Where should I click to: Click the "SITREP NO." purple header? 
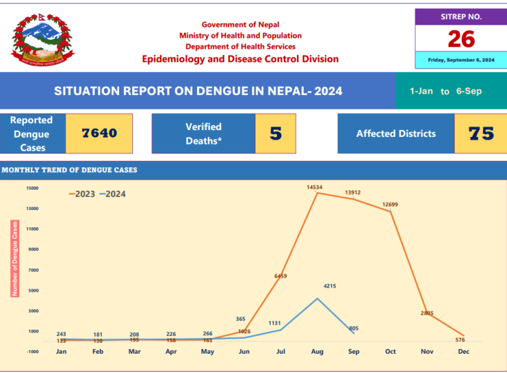point(461,17)
